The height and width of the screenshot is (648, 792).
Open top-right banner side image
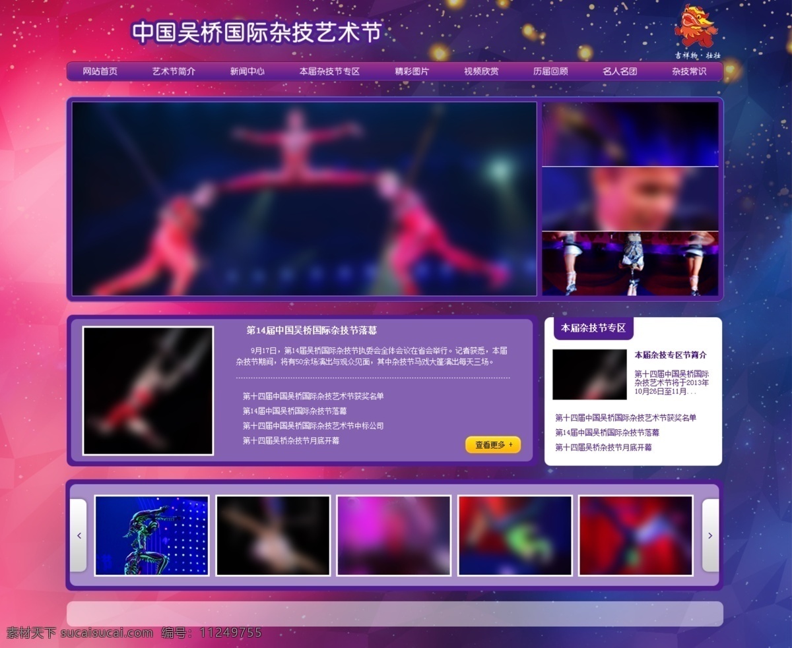tap(630, 134)
